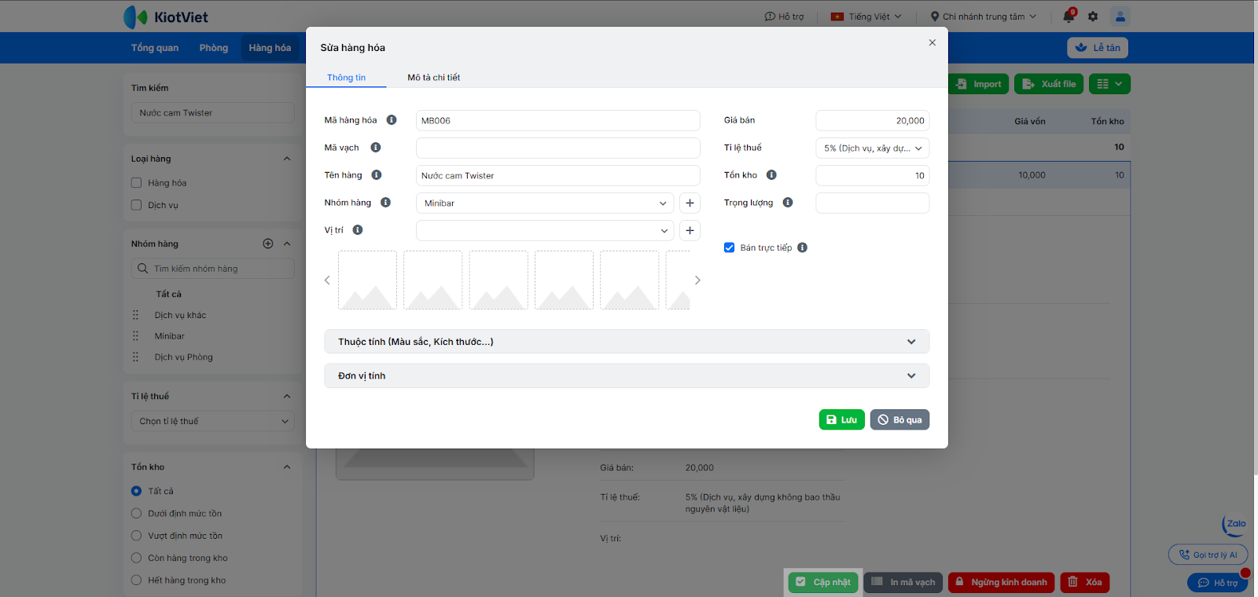The image size is (1258, 597).
Task: Close the Sửa hàng hóa dialog
Action: 932,42
